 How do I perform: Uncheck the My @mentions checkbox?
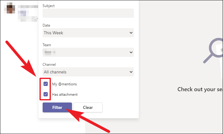click(x=46, y=84)
